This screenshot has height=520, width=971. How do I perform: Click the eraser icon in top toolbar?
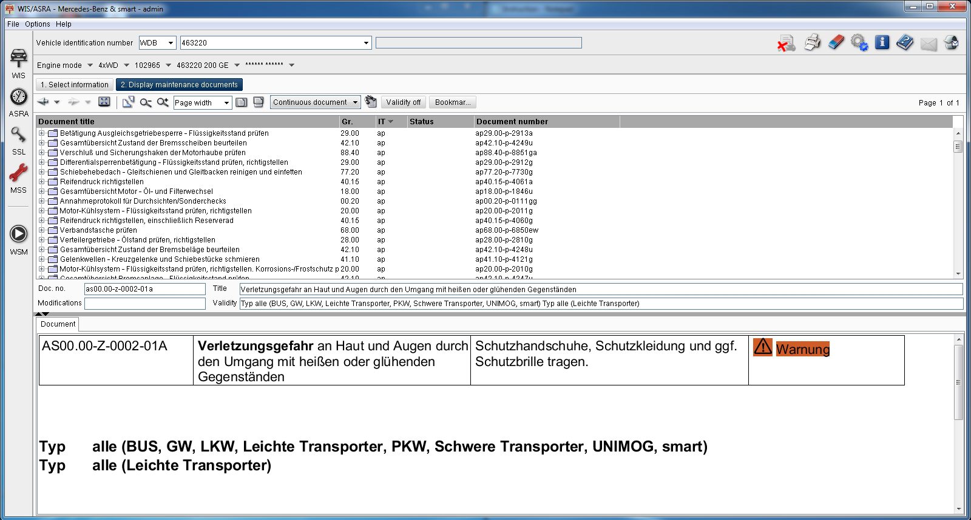(836, 43)
